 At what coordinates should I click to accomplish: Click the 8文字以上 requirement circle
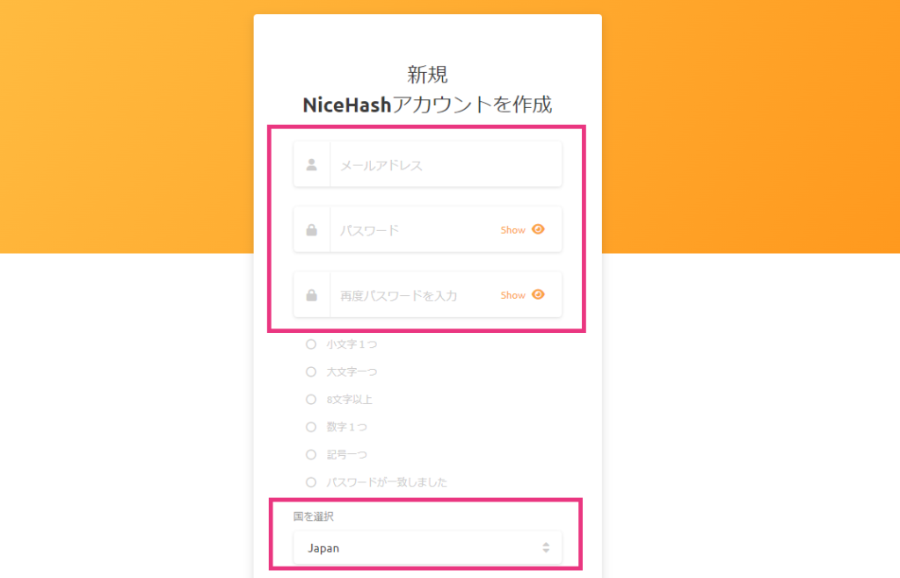[x=310, y=399]
